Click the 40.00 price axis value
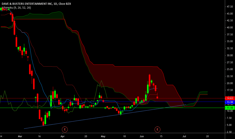 pos(230,28)
